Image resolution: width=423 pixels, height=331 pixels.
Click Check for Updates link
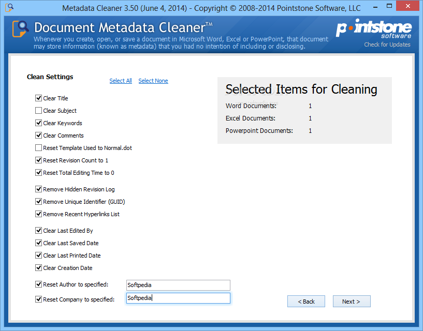coord(387,44)
